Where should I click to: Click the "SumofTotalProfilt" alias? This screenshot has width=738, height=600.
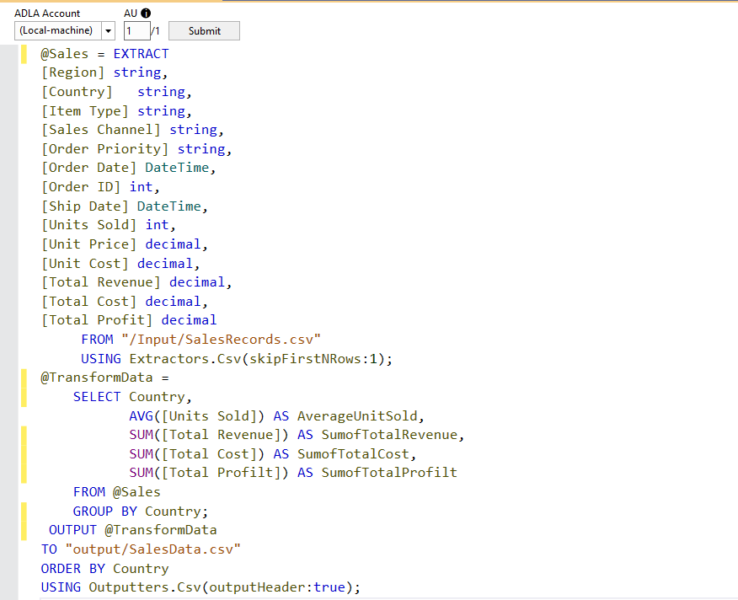pos(389,473)
